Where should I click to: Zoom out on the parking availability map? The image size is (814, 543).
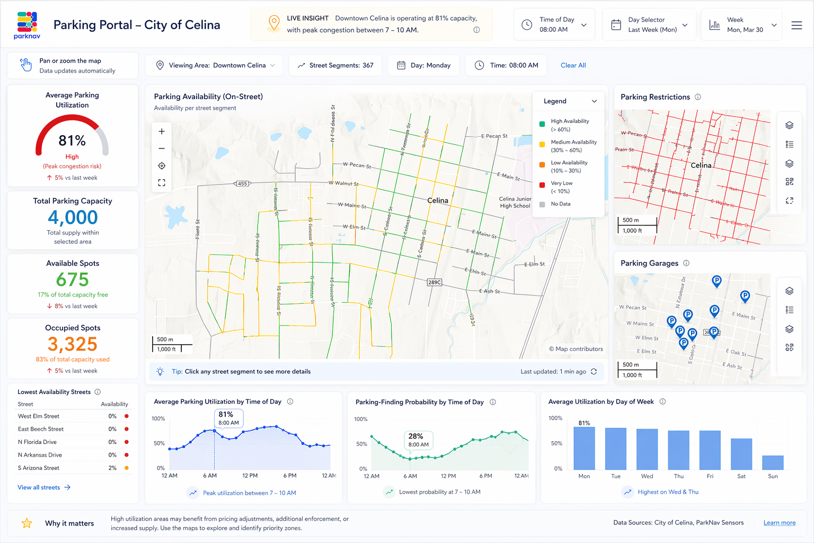pyautogui.click(x=162, y=148)
